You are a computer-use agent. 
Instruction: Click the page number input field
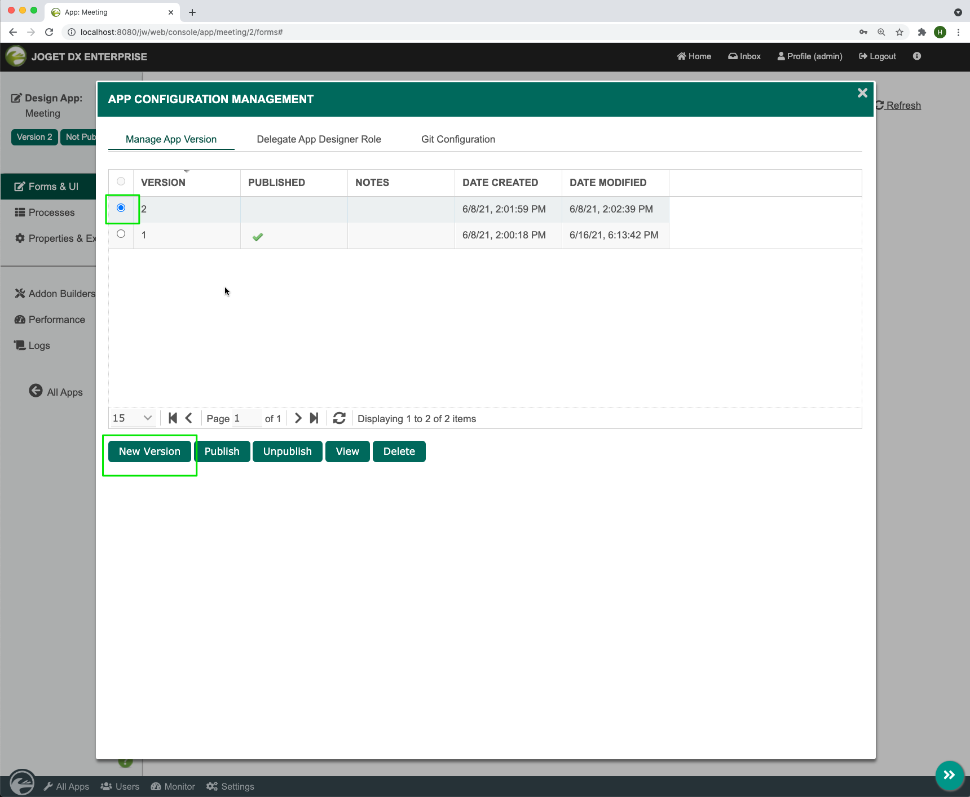tap(247, 418)
